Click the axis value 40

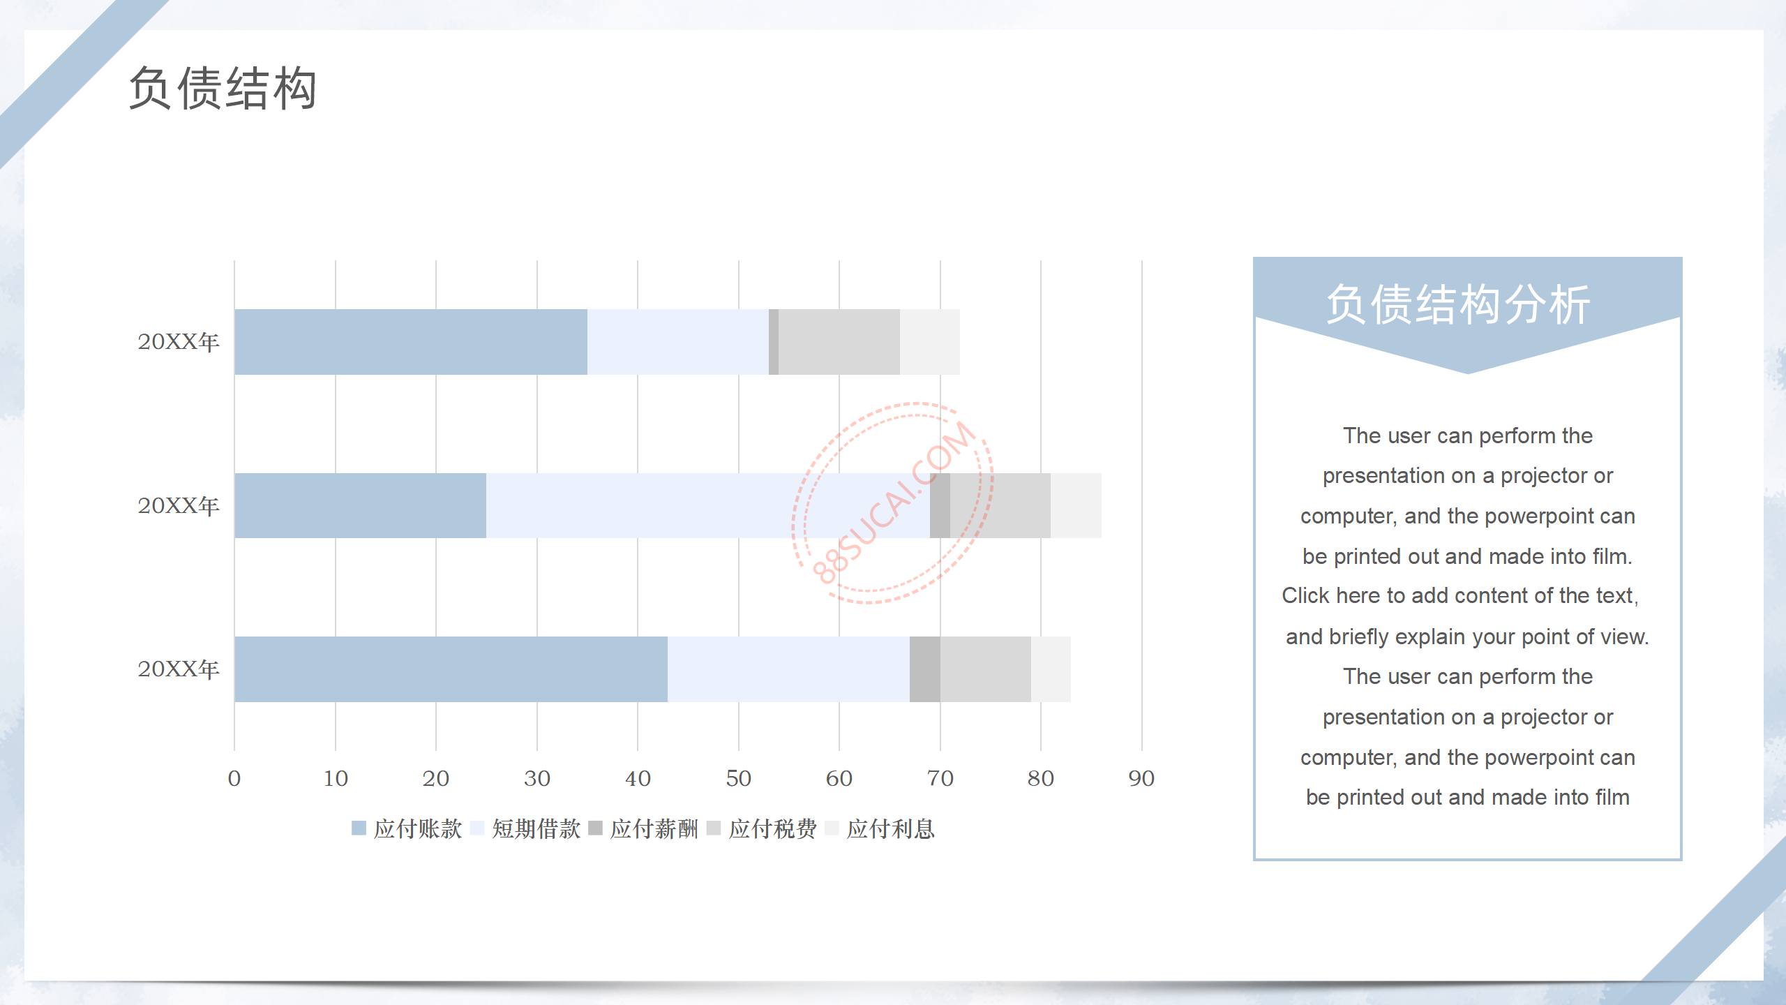[x=638, y=778]
